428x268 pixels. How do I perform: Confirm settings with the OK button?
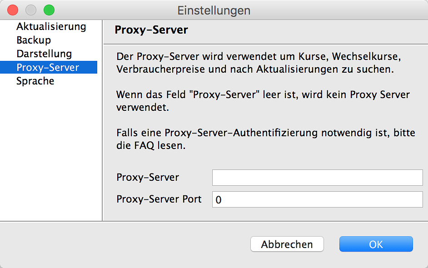376,244
